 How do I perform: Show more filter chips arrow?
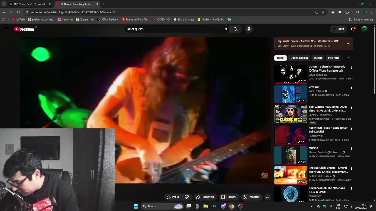(x=348, y=58)
